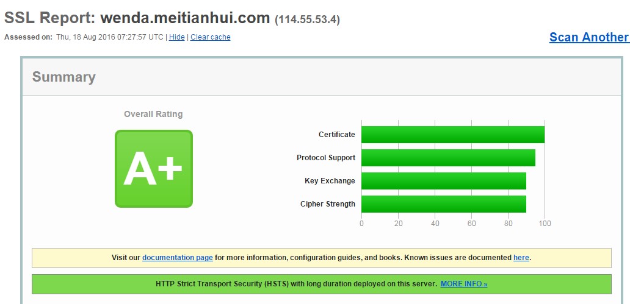Click the Clear cache link
Viewport: 630px width, 304px height.
pos(211,37)
